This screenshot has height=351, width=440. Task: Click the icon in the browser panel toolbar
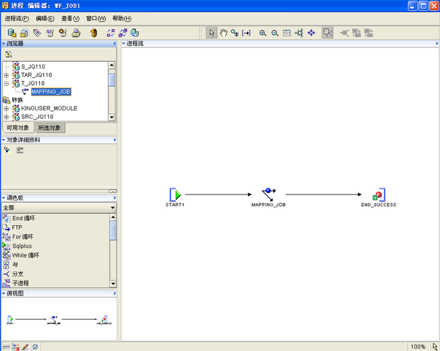pyautogui.click(x=9, y=54)
